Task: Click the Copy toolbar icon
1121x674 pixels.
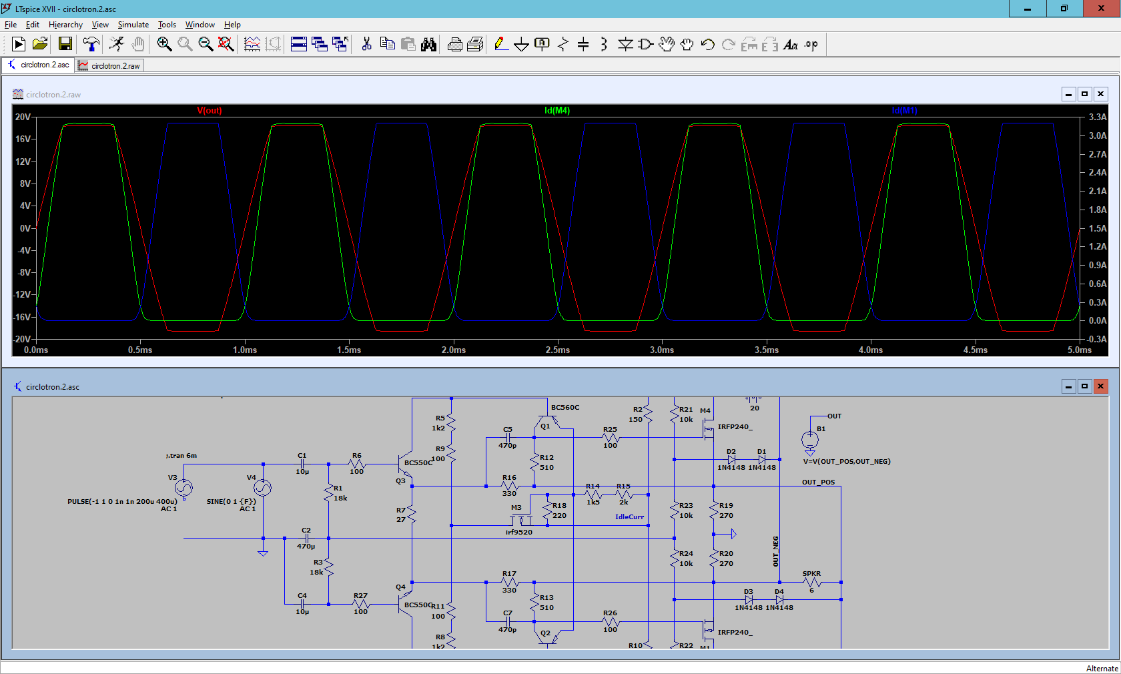Action: pos(387,44)
